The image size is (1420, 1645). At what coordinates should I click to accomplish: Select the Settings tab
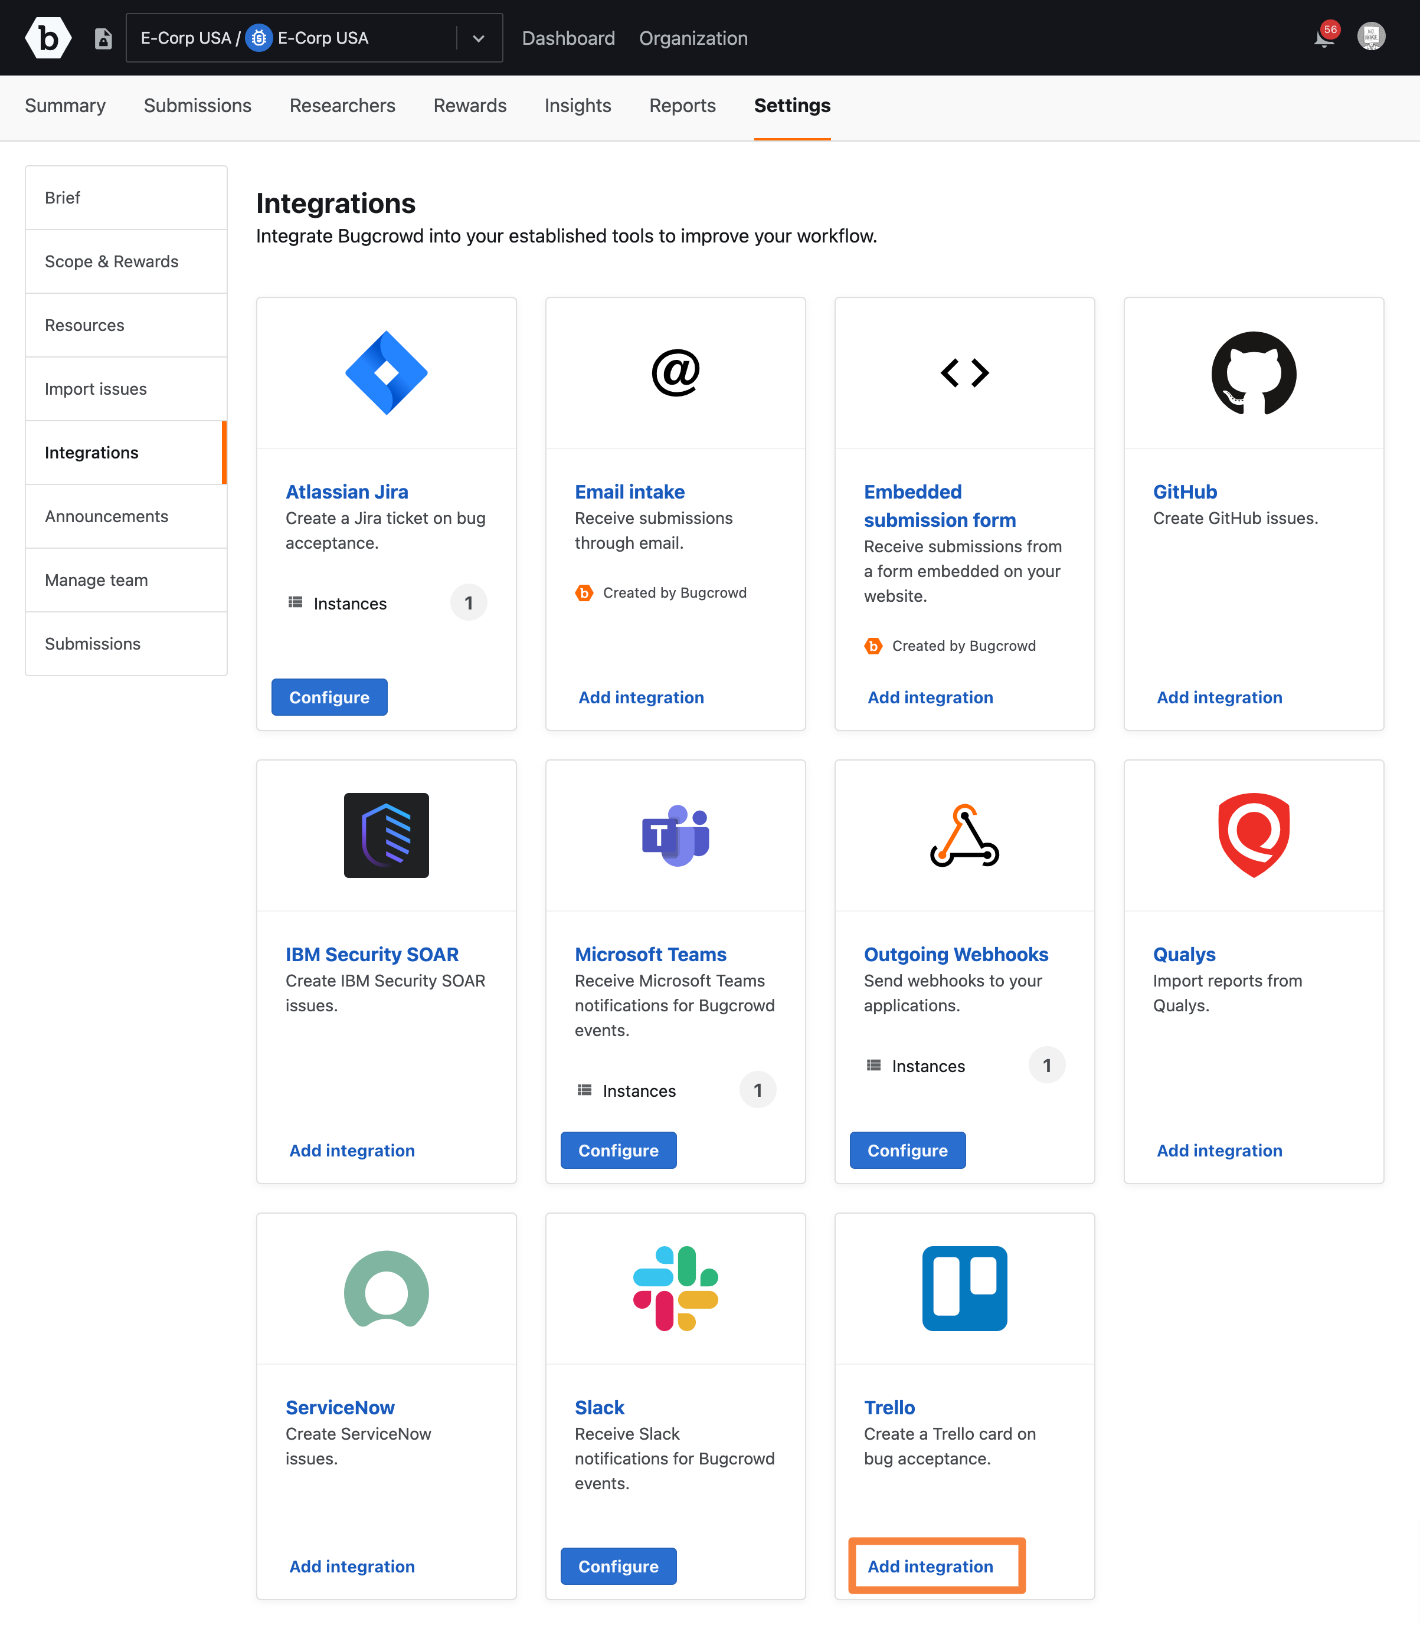pos(793,106)
